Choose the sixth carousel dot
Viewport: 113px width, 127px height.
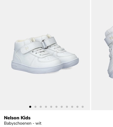[56, 107]
